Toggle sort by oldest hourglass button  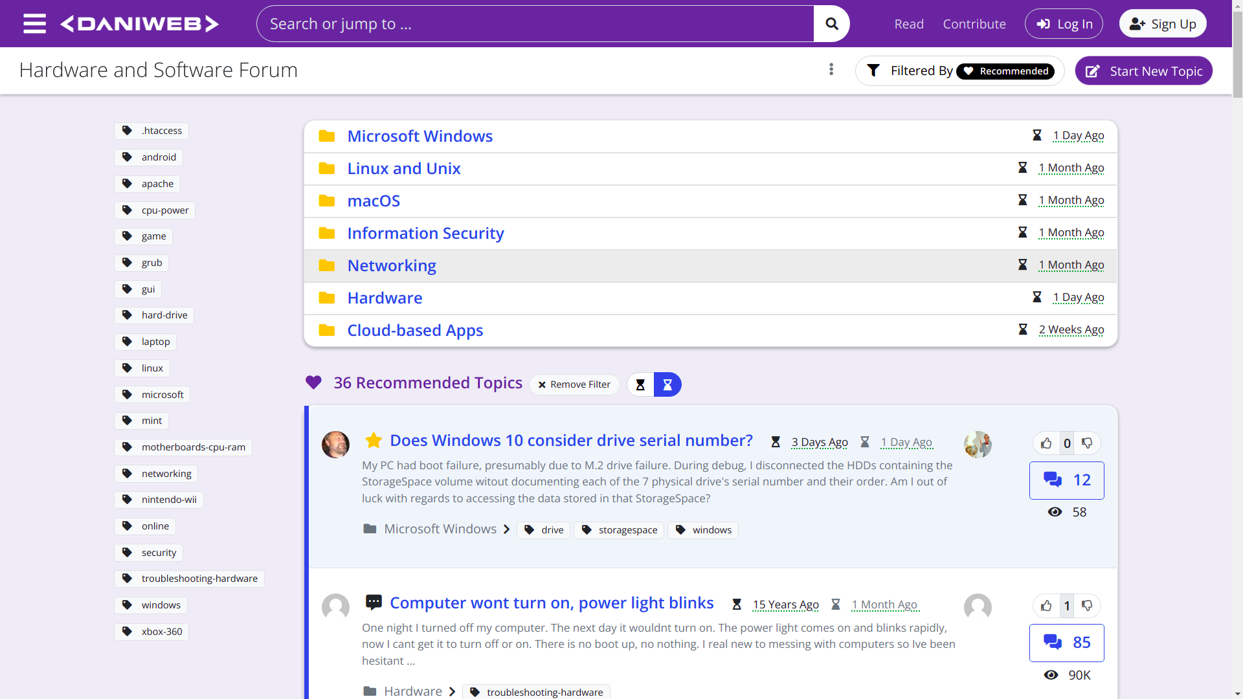[640, 384]
